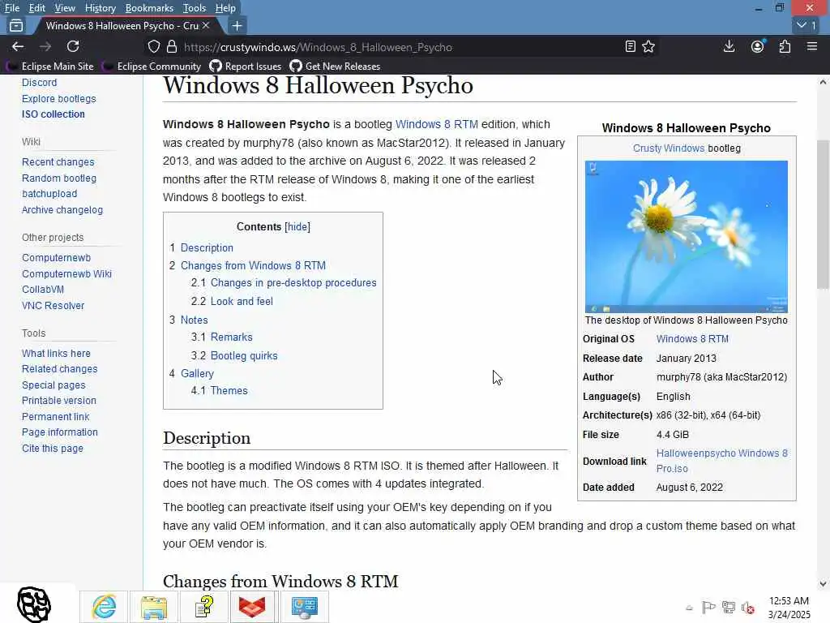
Task: Open Action Center flag tray icon
Action: pos(708,607)
